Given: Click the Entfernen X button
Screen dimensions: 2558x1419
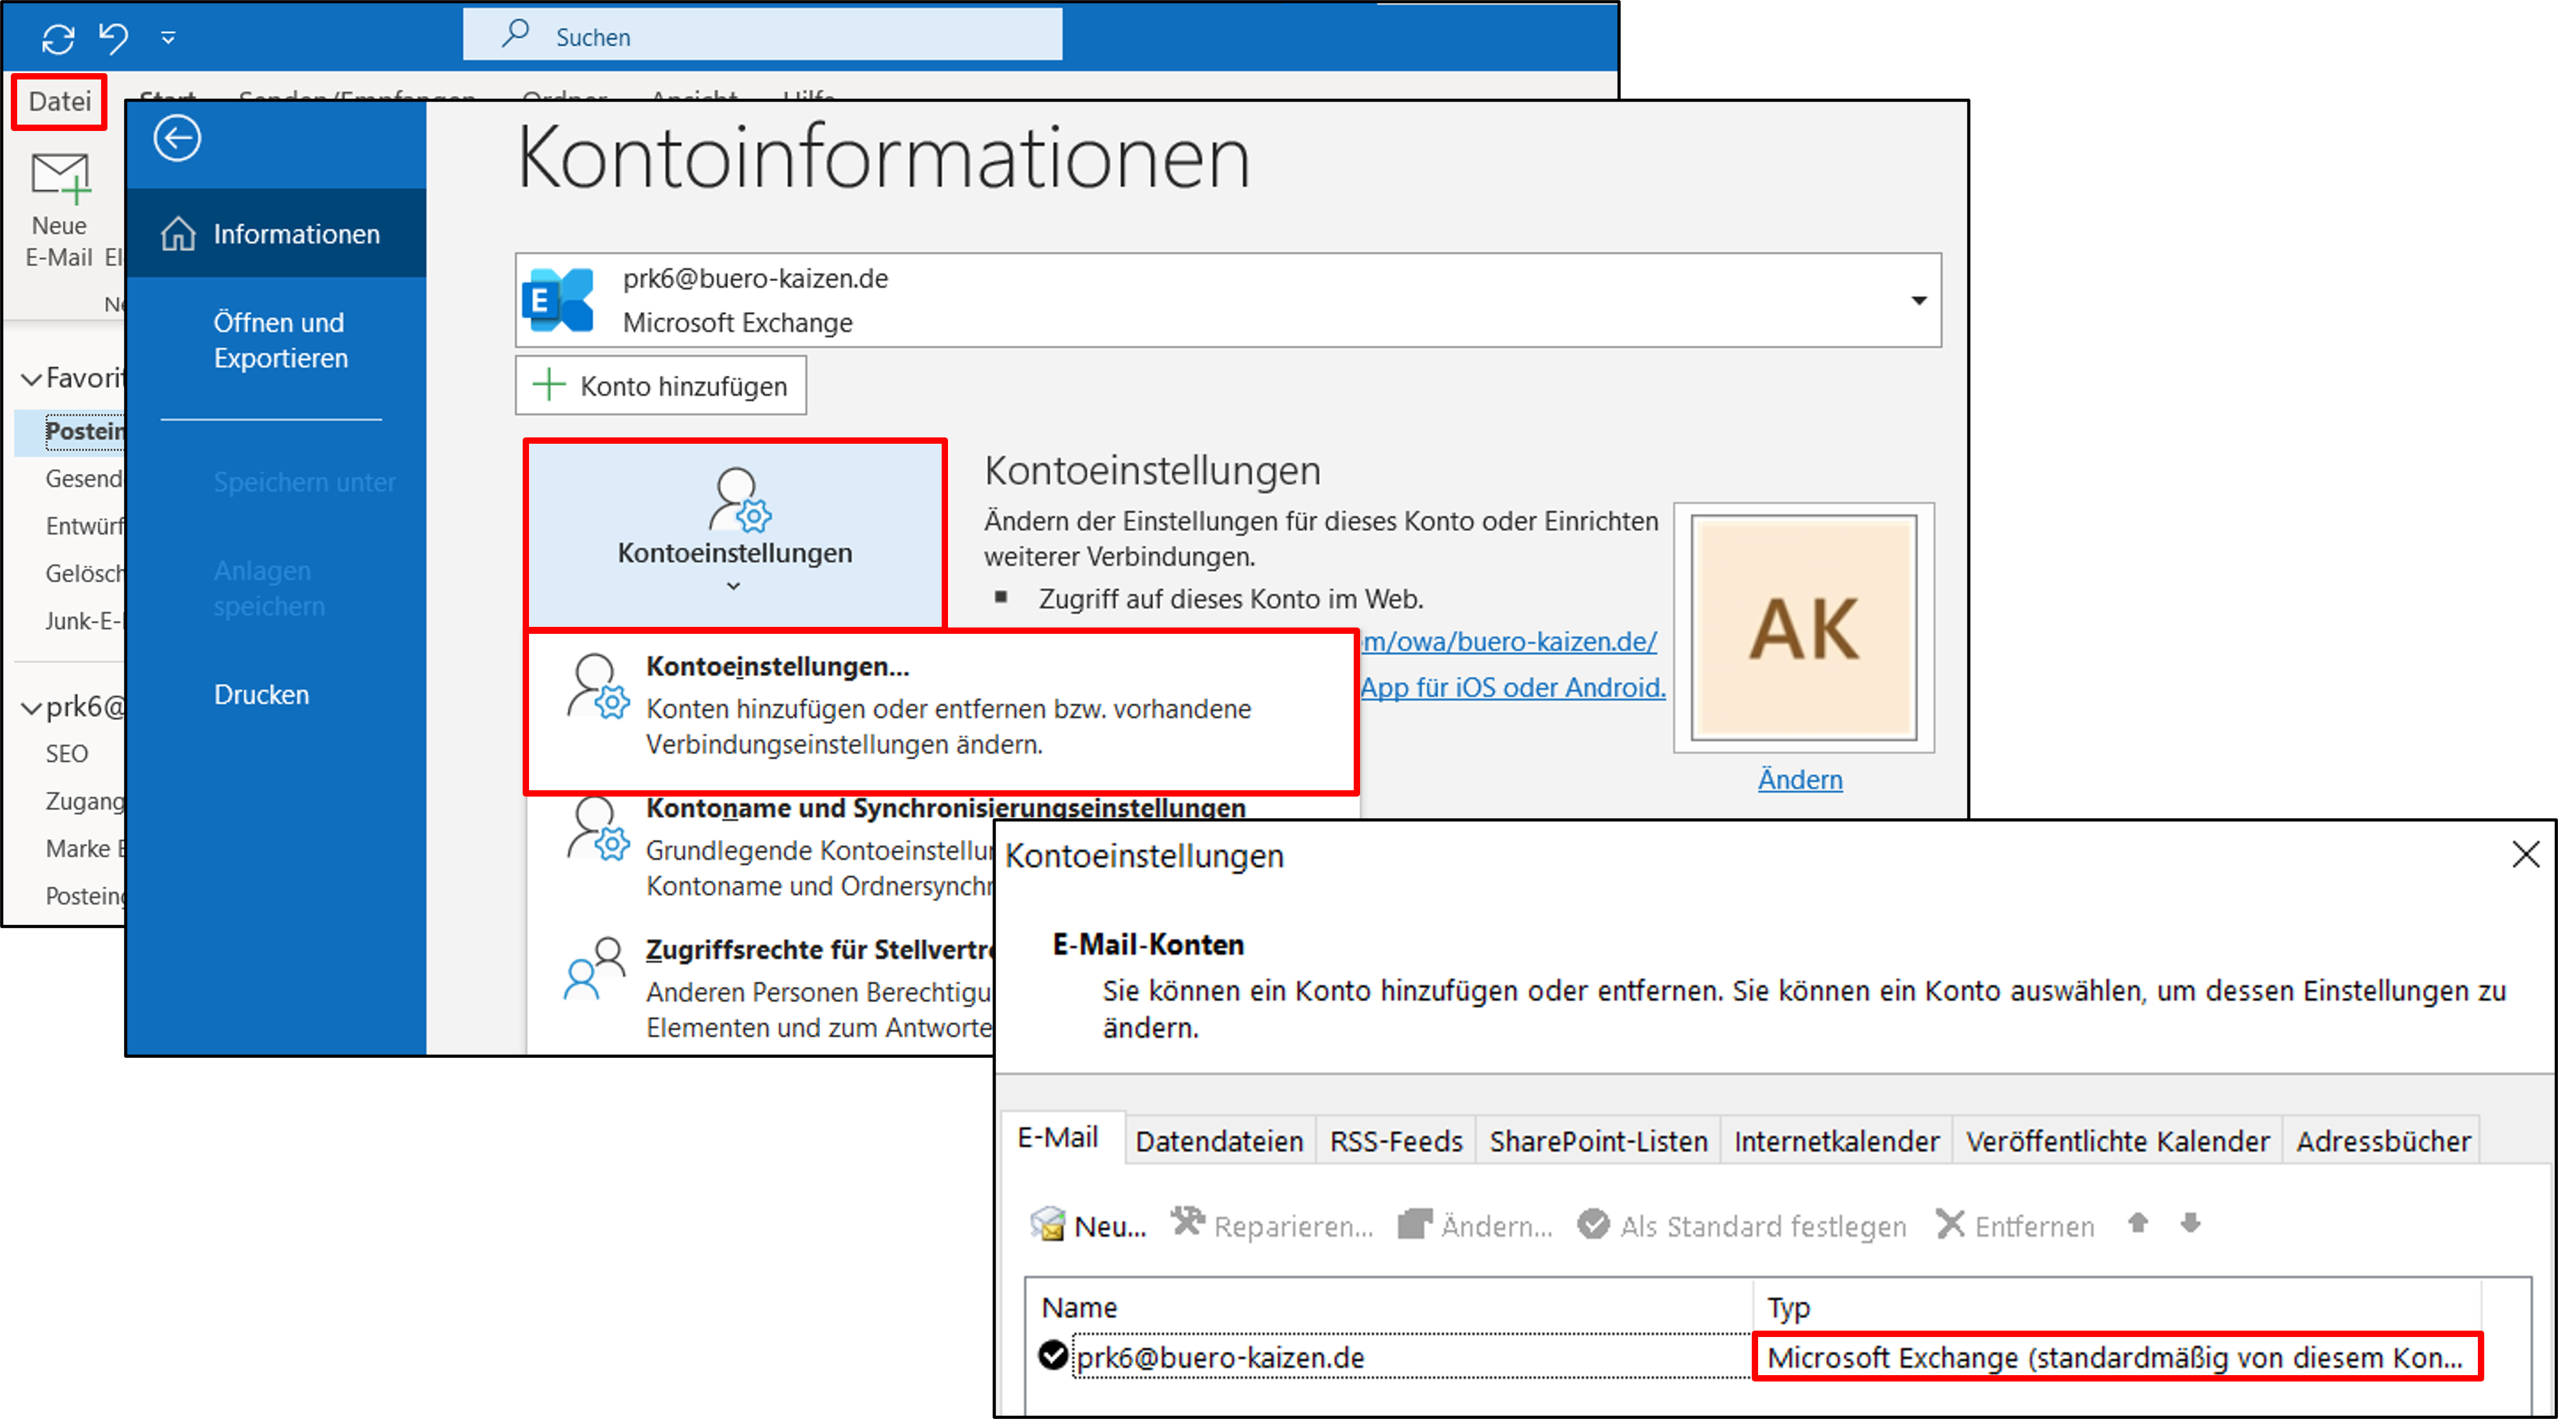Looking at the screenshot, I should (x=2015, y=1225).
